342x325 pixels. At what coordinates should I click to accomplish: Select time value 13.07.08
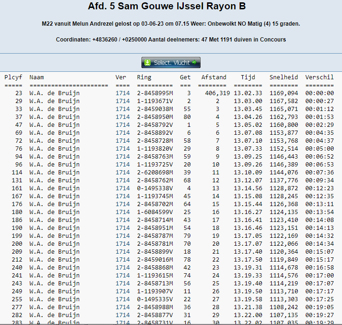pyautogui.click(x=248, y=133)
